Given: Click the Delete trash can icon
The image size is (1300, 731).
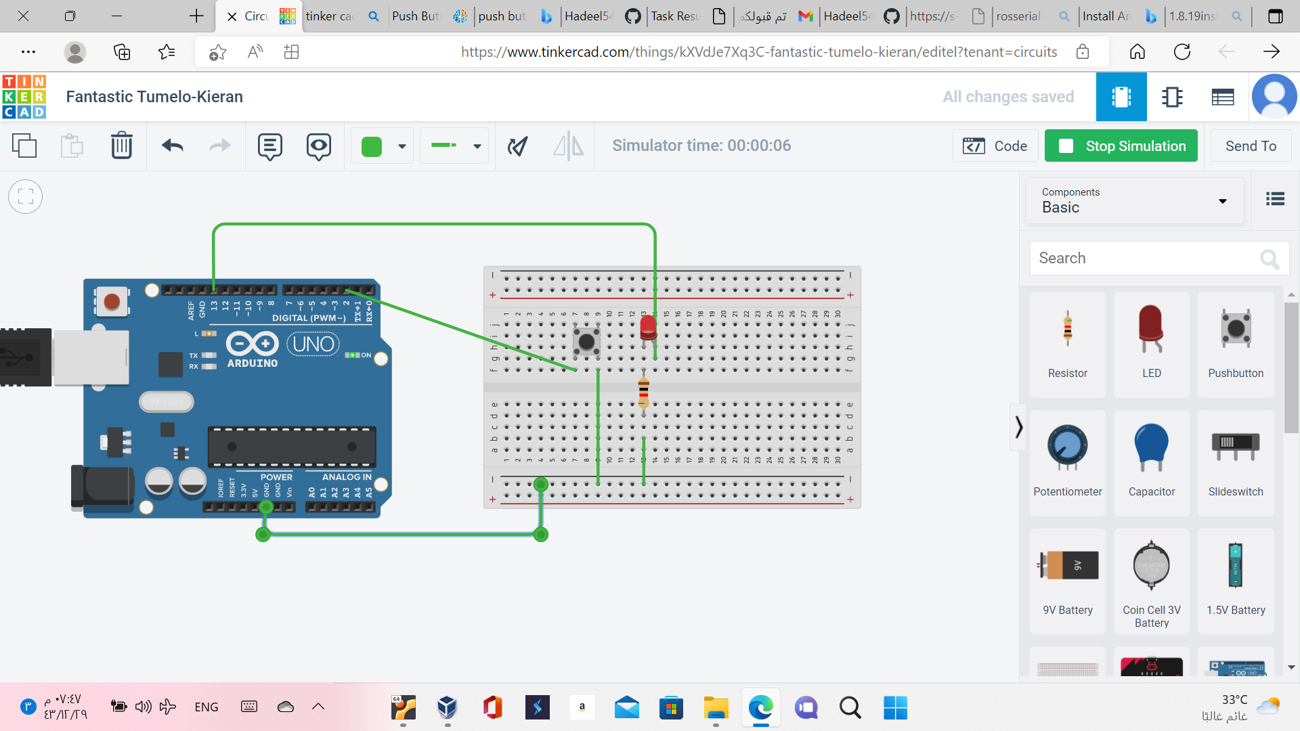Looking at the screenshot, I should [x=122, y=146].
